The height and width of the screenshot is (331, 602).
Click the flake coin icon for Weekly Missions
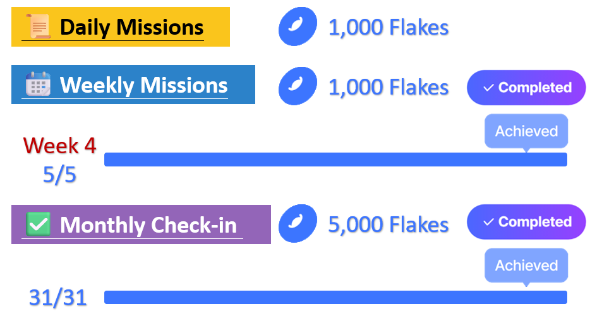(298, 86)
